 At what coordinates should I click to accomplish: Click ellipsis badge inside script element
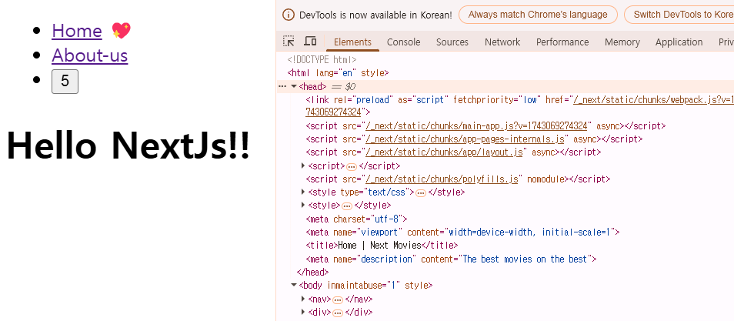352,167
